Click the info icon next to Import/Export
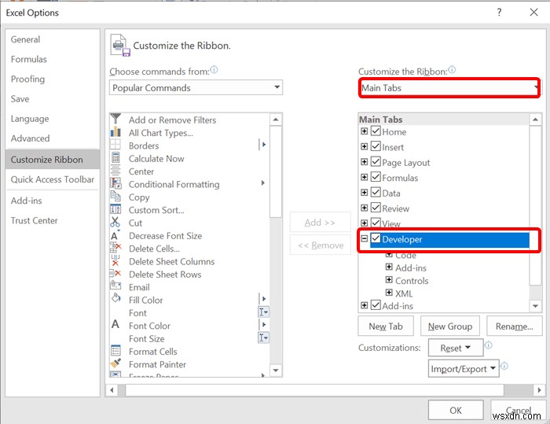 [504, 366]
